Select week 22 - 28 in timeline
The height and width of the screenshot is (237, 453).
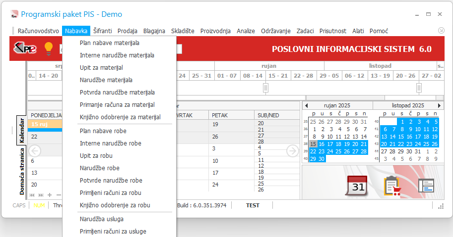[x=304, y=76]
